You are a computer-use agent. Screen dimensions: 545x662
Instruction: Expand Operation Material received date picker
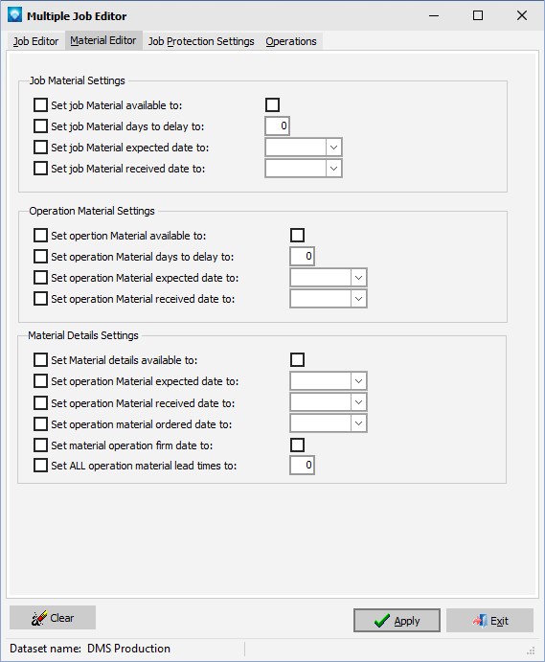358,299
